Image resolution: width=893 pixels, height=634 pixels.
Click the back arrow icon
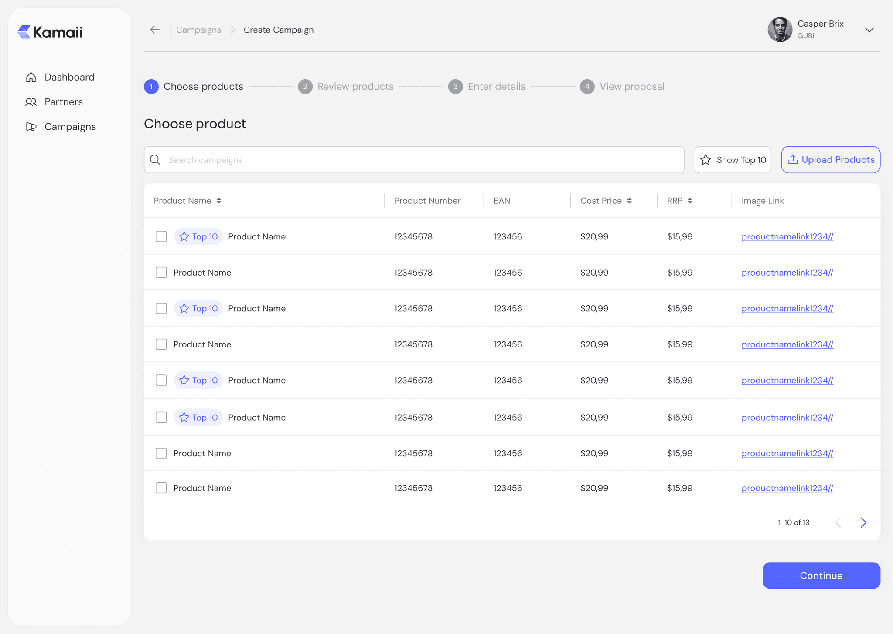(155, 30)
